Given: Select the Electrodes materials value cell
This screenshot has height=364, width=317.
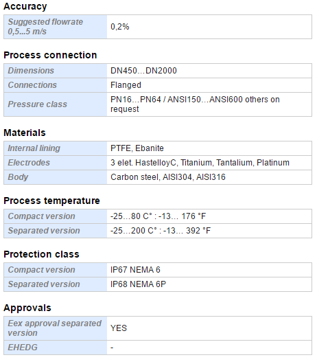Looking at the screenshot, I should point(209,163).
